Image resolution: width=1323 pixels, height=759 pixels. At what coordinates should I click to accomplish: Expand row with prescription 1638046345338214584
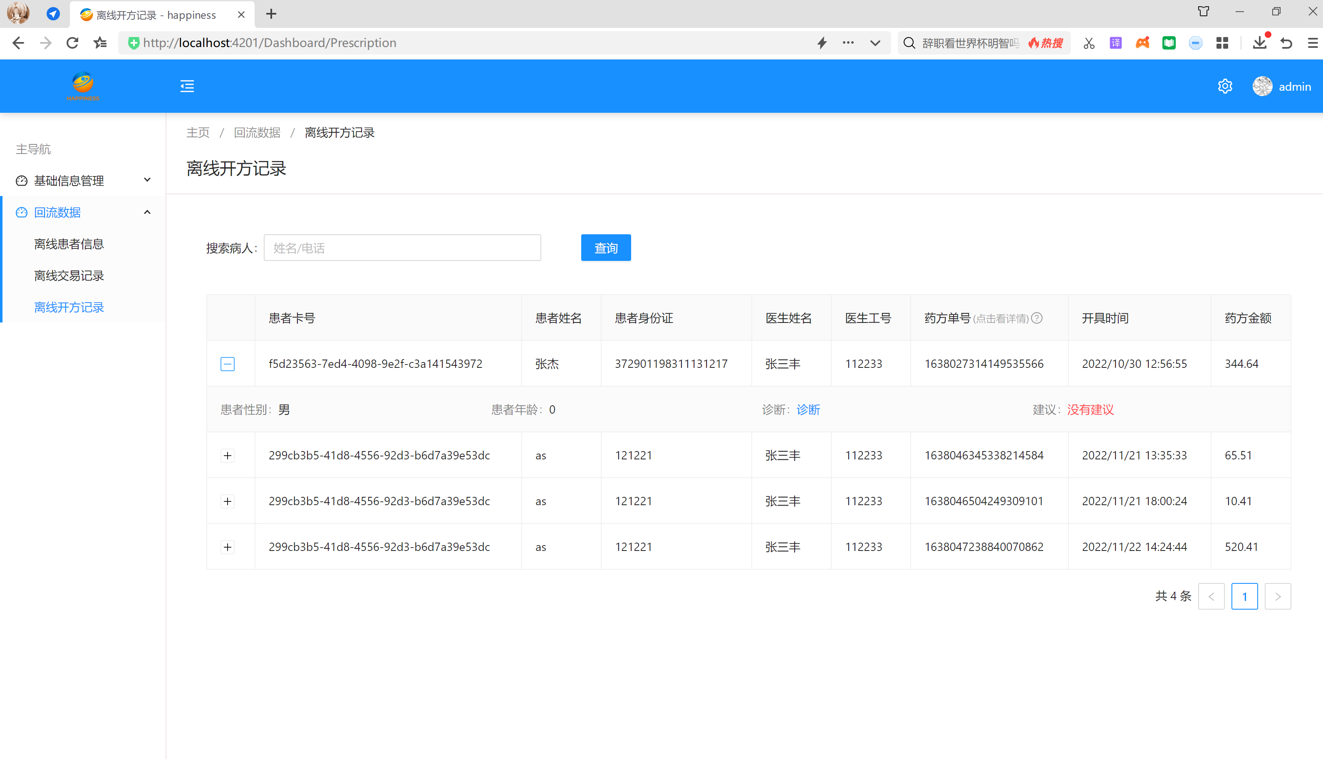[x=228, y=456]
